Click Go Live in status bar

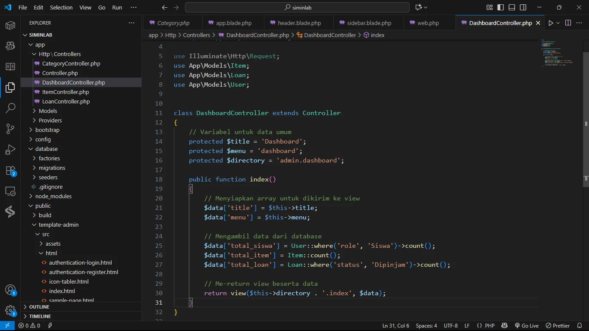pos(526,326)
